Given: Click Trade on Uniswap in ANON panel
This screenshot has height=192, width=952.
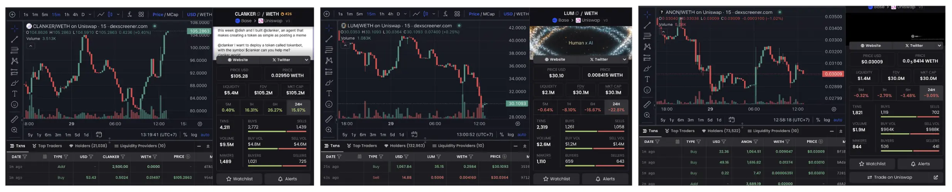Looking at the screenshot, I should coord(897,177).
